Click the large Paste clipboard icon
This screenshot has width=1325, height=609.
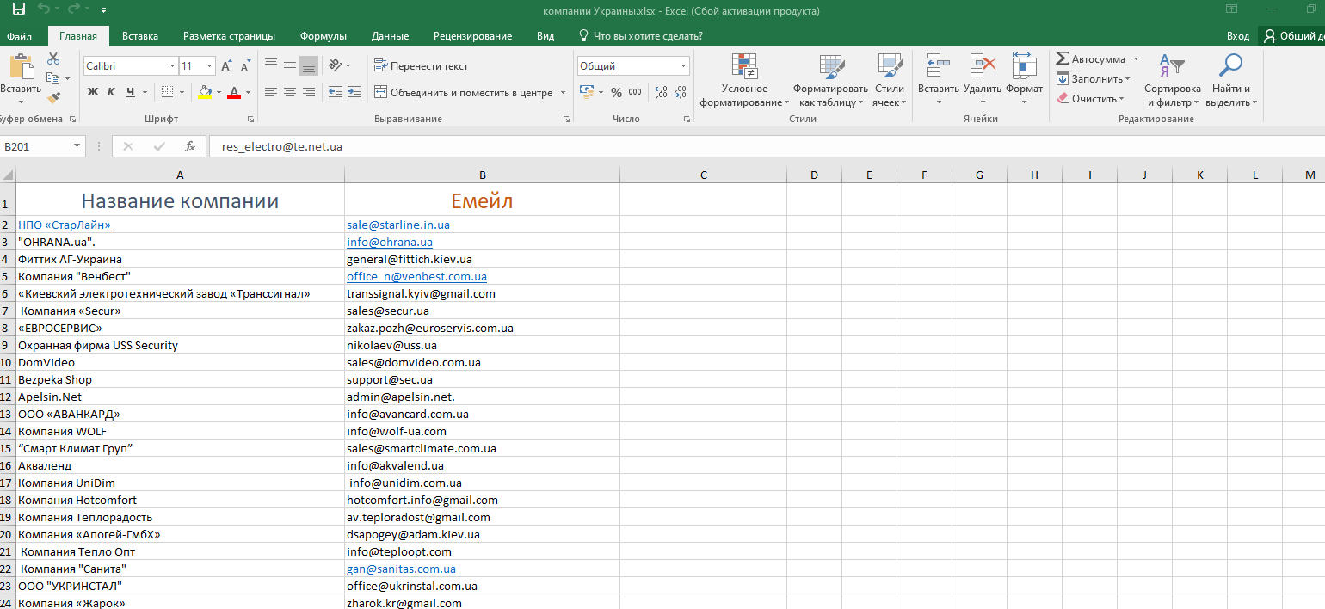coord(21,66)
